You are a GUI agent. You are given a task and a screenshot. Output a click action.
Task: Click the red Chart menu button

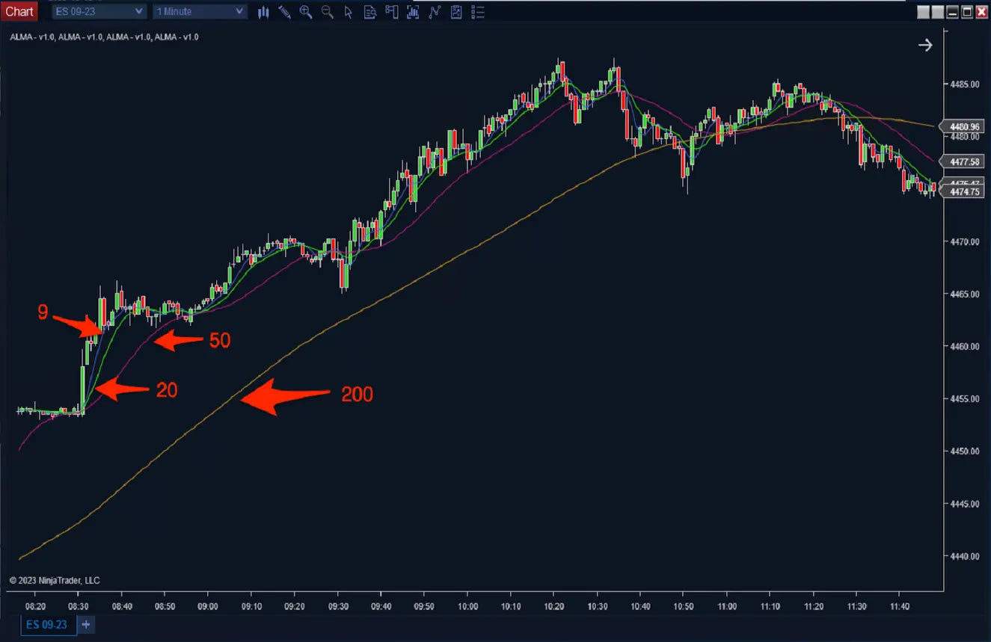(x=19, y=11)
